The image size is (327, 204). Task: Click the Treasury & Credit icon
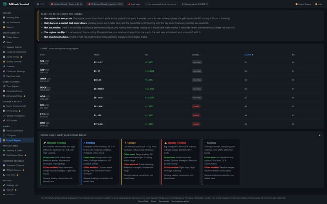[4, 151]
